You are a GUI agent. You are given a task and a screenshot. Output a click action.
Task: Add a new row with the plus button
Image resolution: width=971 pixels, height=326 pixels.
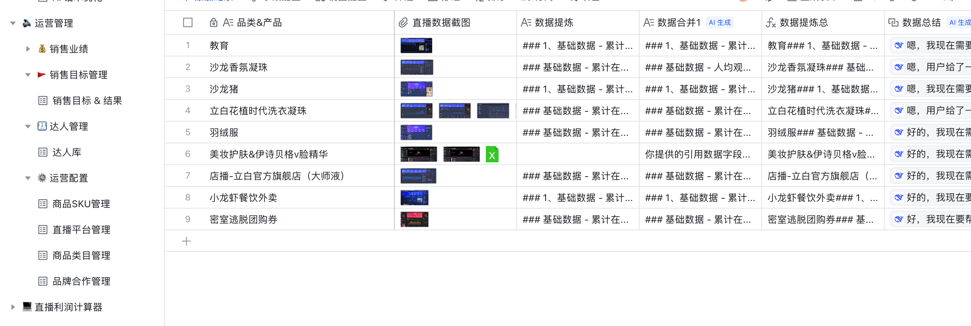point(186,241)
